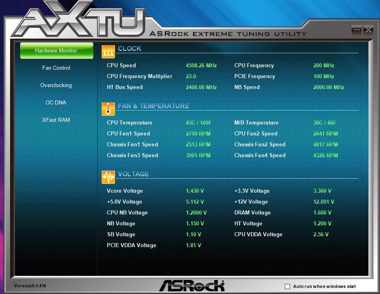Enable Auto run when windows start
Image resolution: width=380 pixels, height=294 pixels.
pos(288,286)
